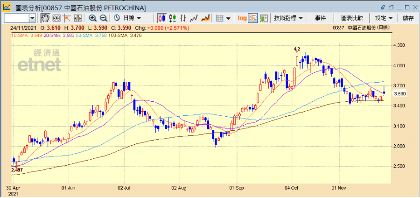The width and height of the screenshot is (420, 198).
Task: Open the 設定 menu
Action: coord(384,18)
